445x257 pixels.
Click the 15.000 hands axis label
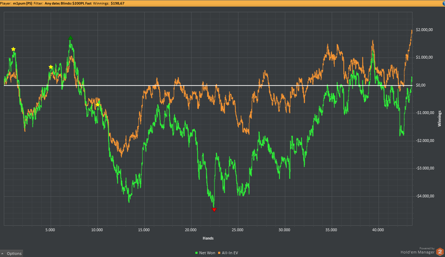(x=144, y=230)
